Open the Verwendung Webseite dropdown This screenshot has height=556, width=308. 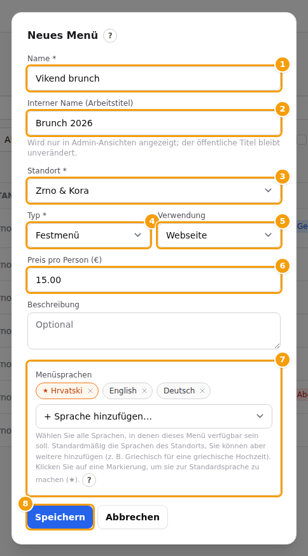tap(219, 235)
